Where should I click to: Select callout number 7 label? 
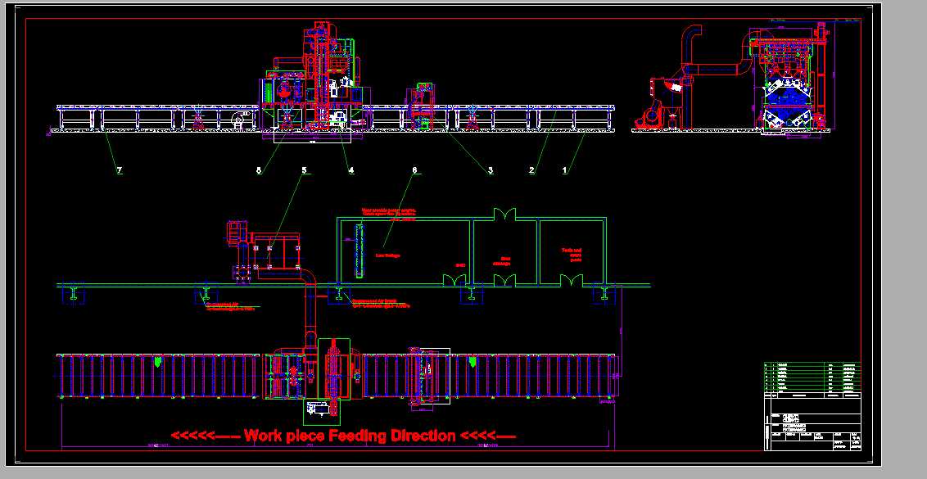120,170
